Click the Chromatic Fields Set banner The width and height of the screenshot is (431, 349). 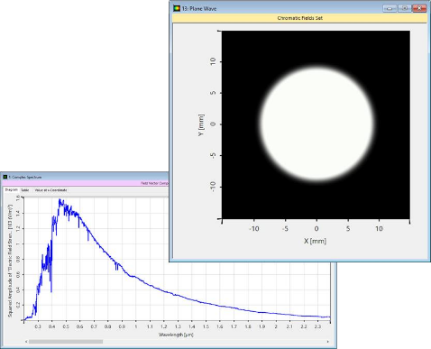(299, 18)
